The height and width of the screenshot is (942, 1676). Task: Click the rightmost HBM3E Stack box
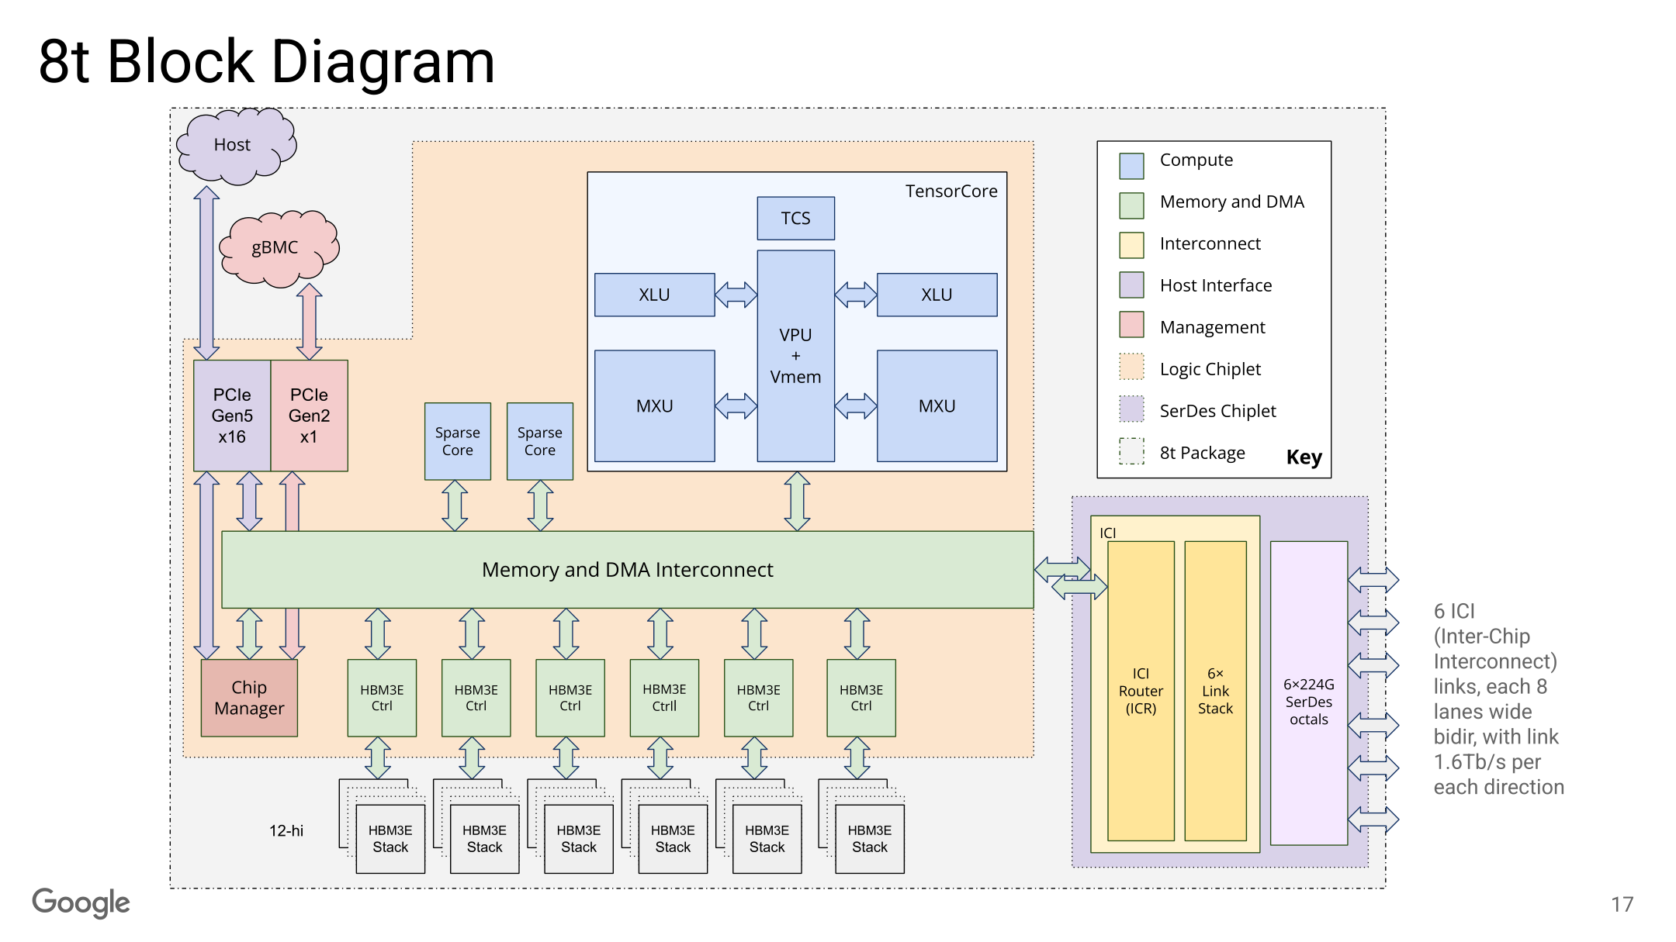pyautogui.click(x=870, y=839)
